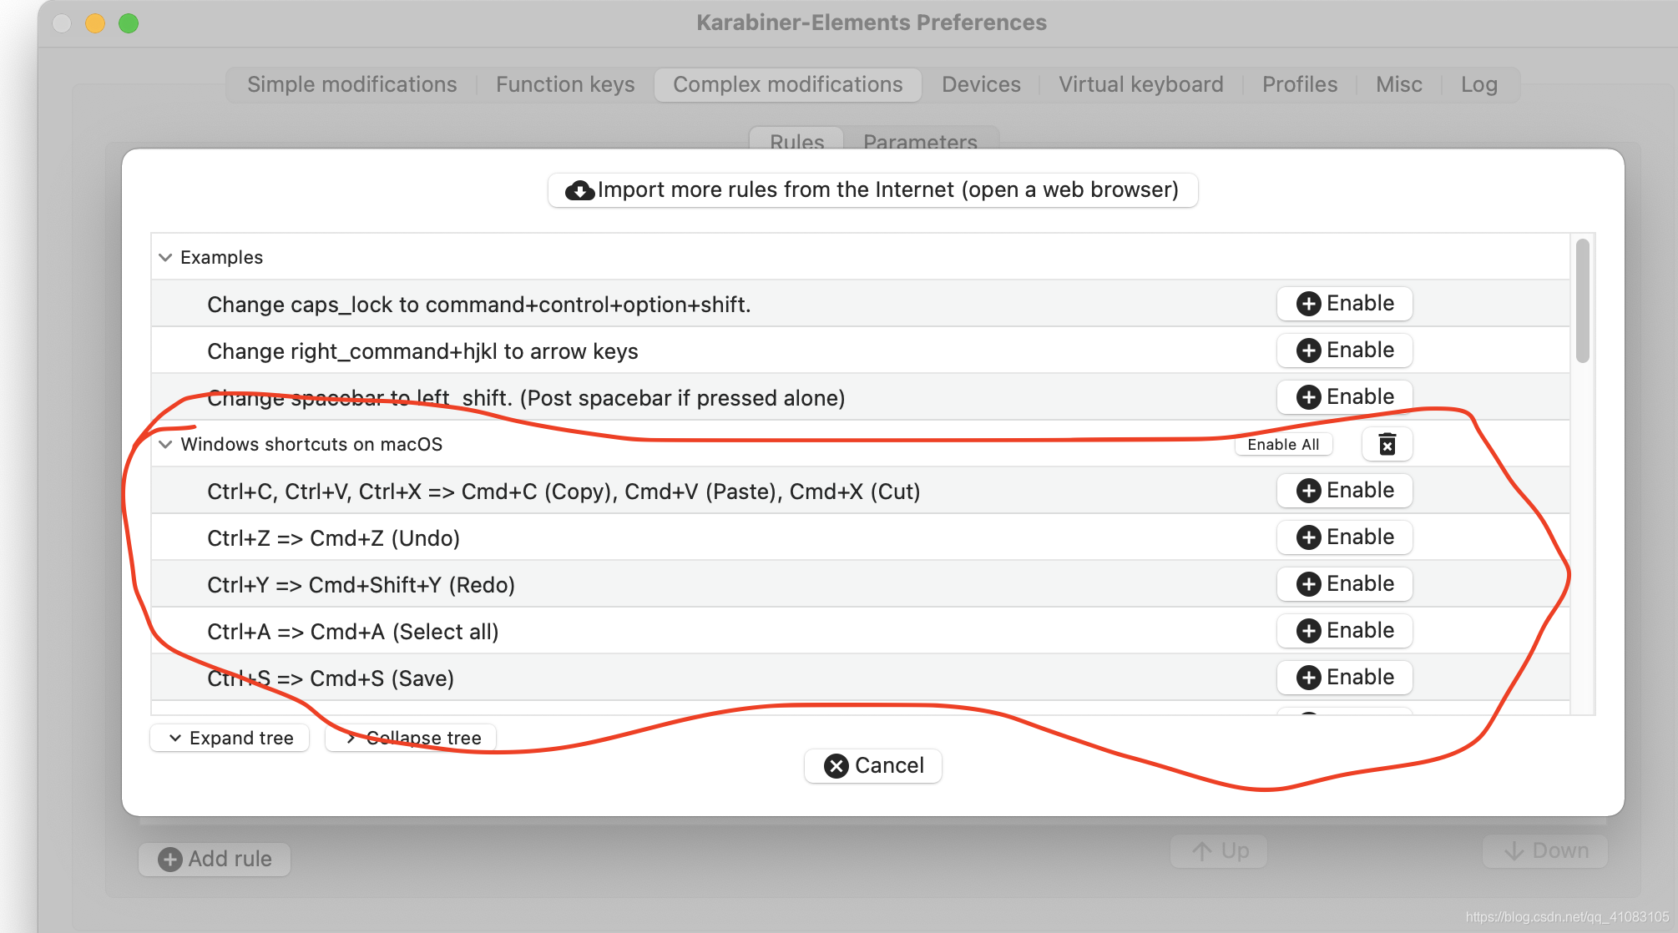Click plus icon for caps_lock rule
Screen dimensions: 1678x933
[1308, 304]
